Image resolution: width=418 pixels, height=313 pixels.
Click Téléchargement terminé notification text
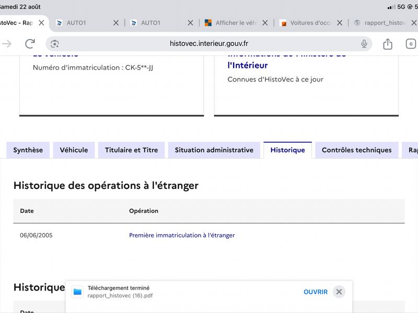click(x=119, y=288)
